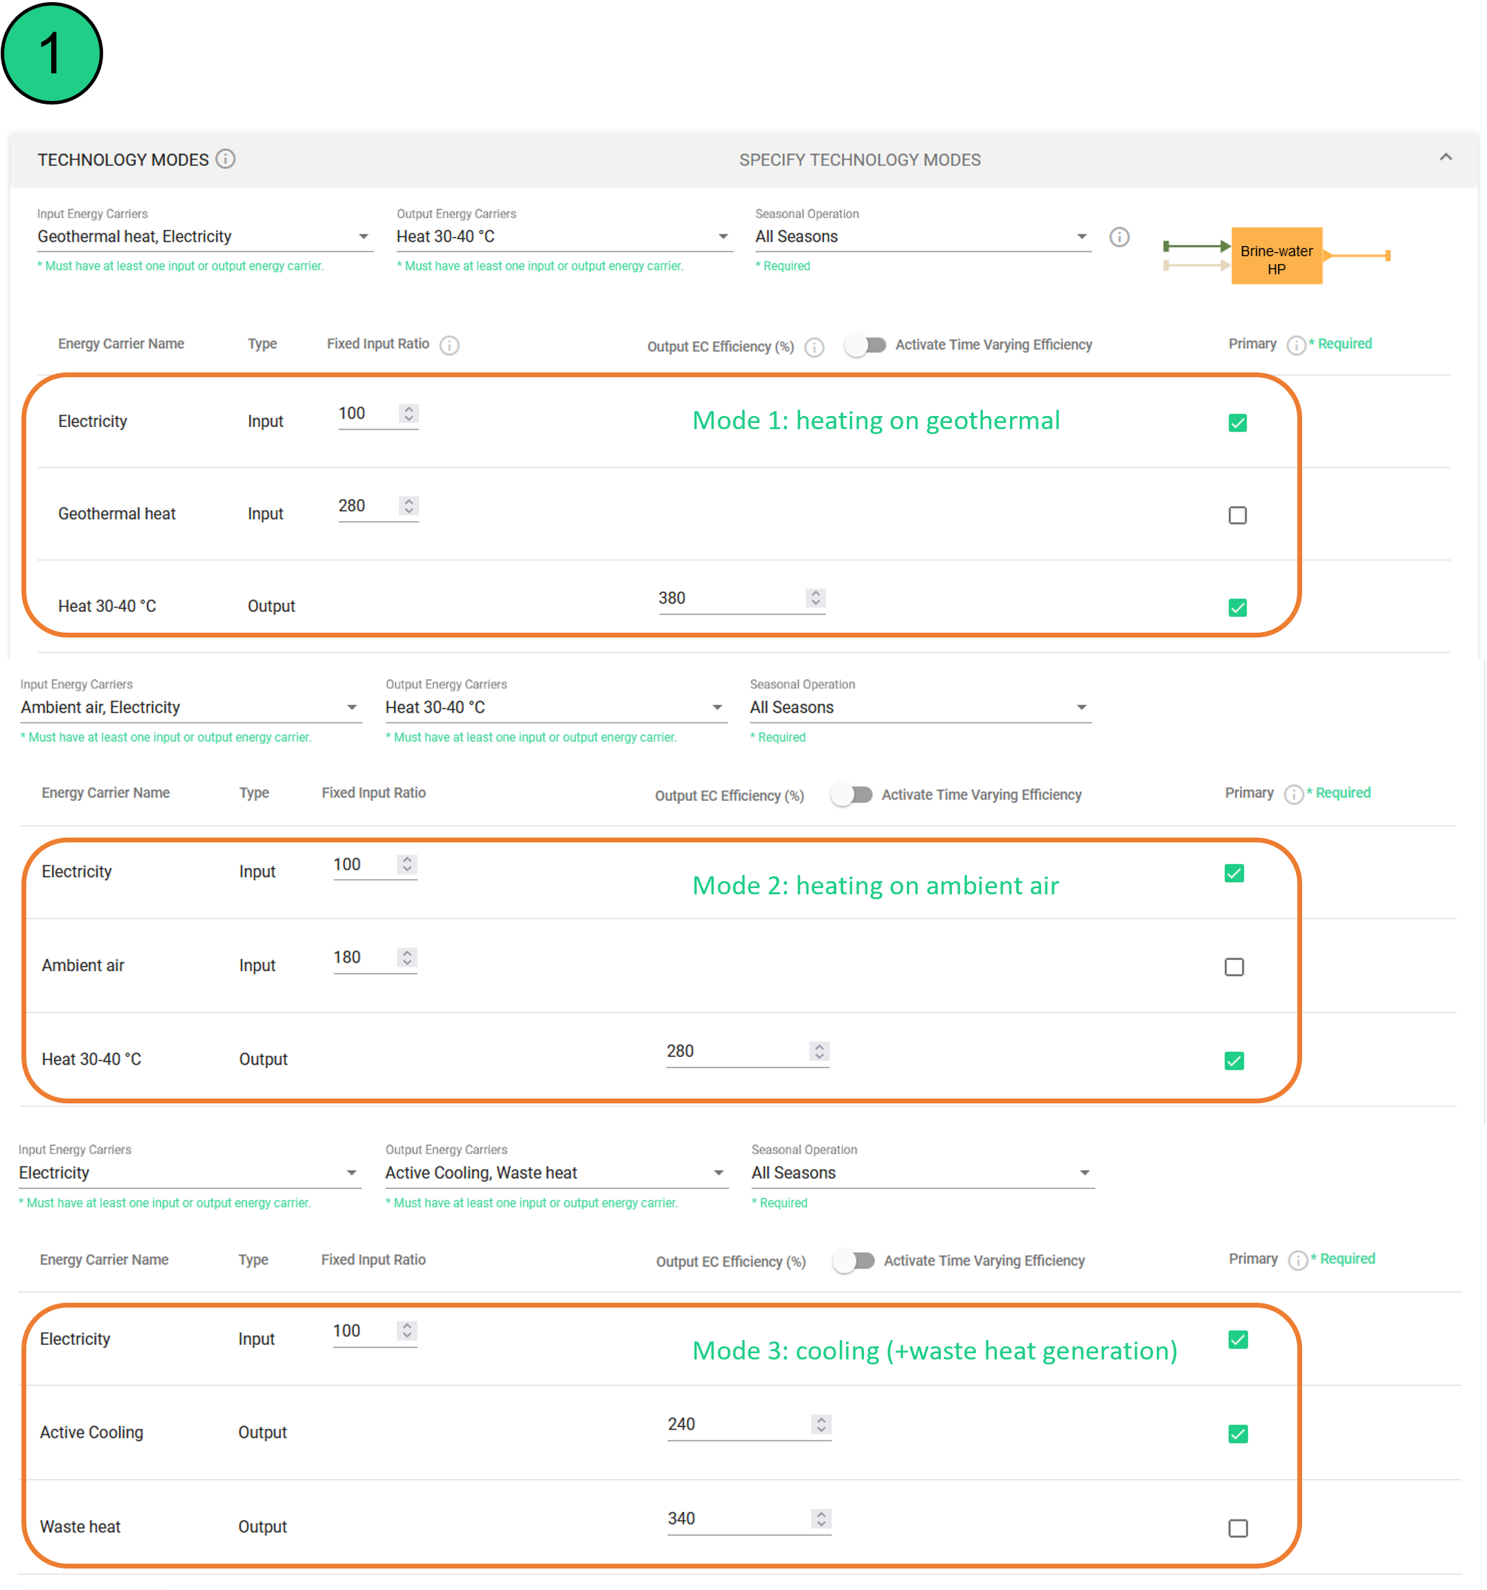The width and height of the screenshot is (1487, 1590).
Task: Click first Output EC Efficiency info icon
Action: click(x=814, y=347)
